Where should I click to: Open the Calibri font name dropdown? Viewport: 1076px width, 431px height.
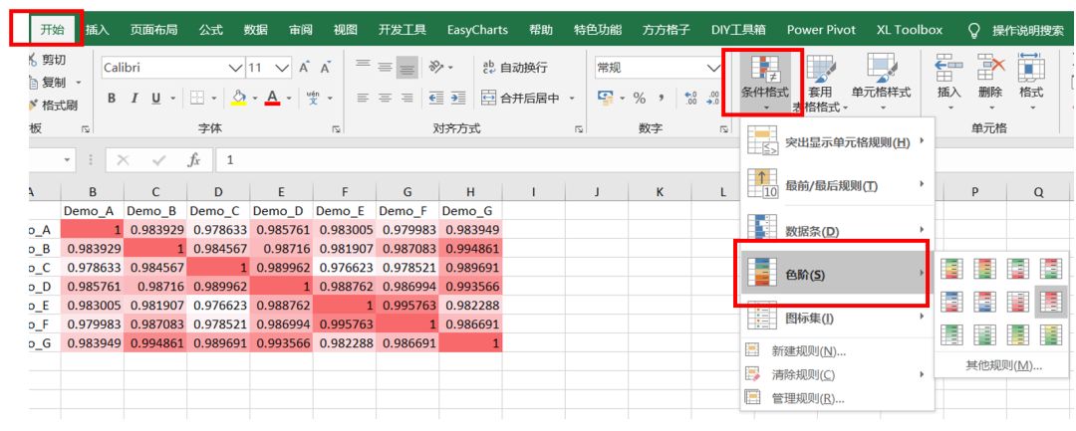236,68
